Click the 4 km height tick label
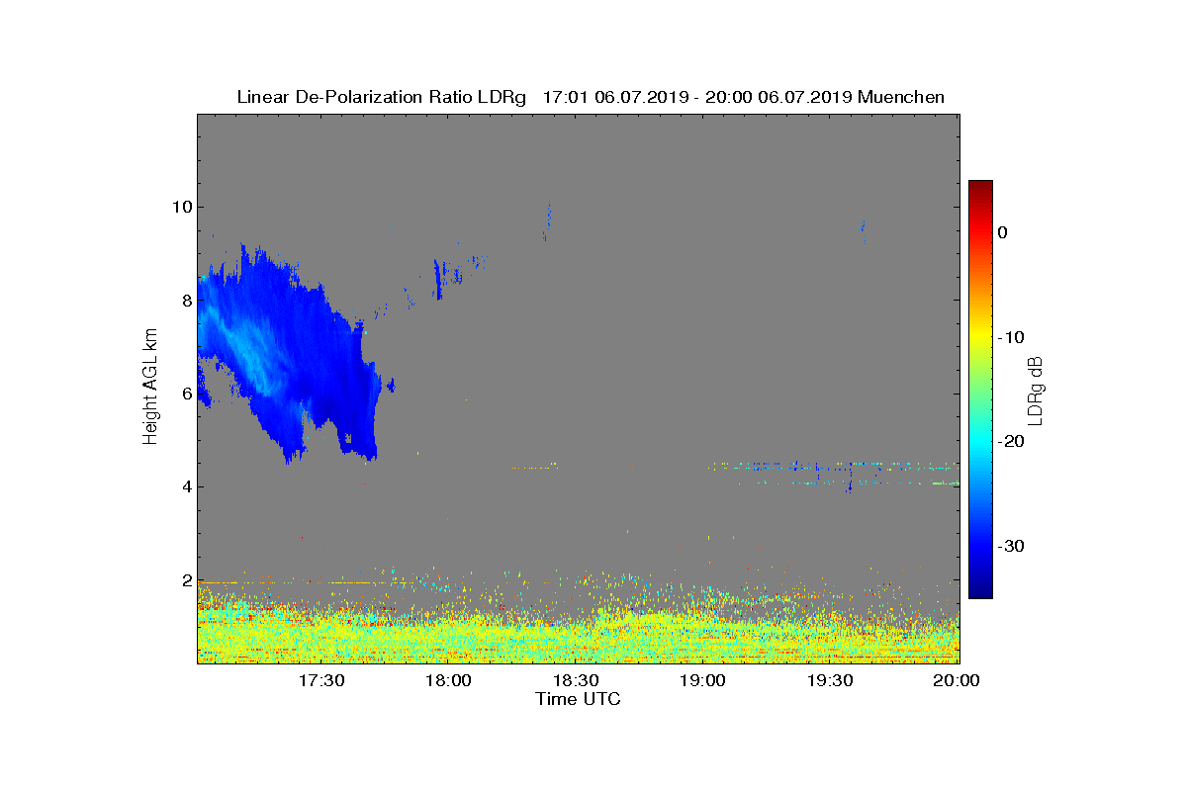Screen dimensions: 1187x791 click(185, 486)
